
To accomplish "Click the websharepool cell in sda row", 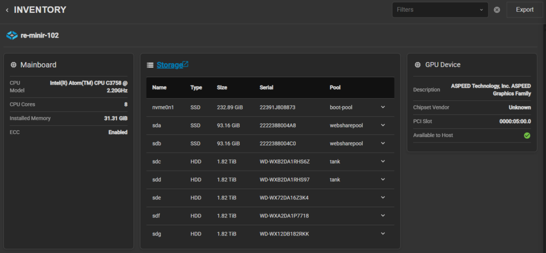I will [x=347, y=125].
